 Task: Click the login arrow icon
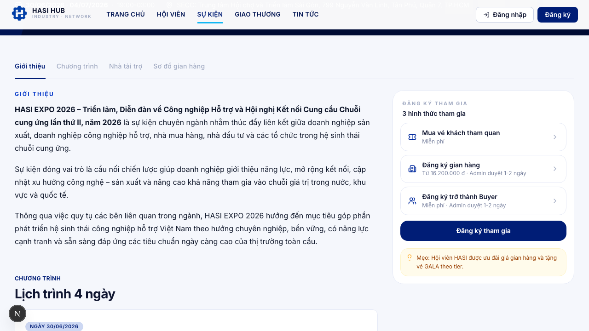click(x=486, y=15)
